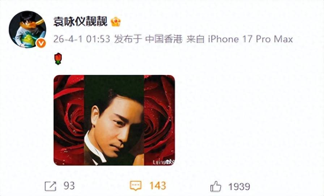Open the 袁咏仪靓靓 profile name link
The image size is (324, 196).
[x=80, y=22]
